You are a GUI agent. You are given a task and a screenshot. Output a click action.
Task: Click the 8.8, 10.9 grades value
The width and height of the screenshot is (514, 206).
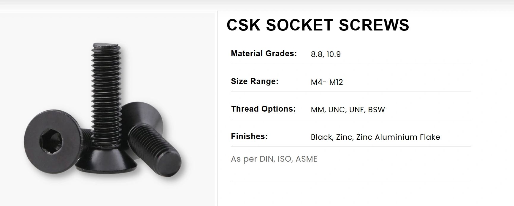coord(326,54)
